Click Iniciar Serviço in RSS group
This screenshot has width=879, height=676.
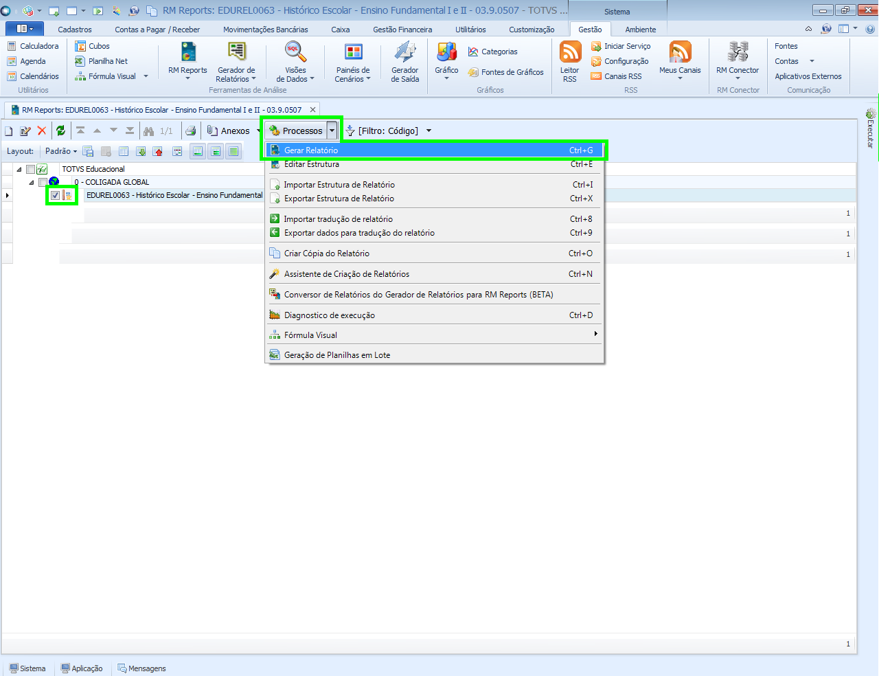[x=621, y=46]
